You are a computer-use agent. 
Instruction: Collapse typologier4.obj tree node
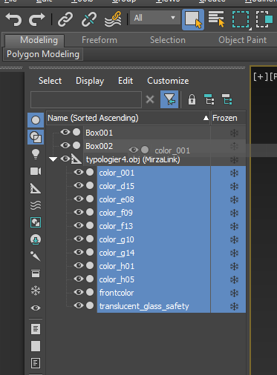tap(53, 159)
